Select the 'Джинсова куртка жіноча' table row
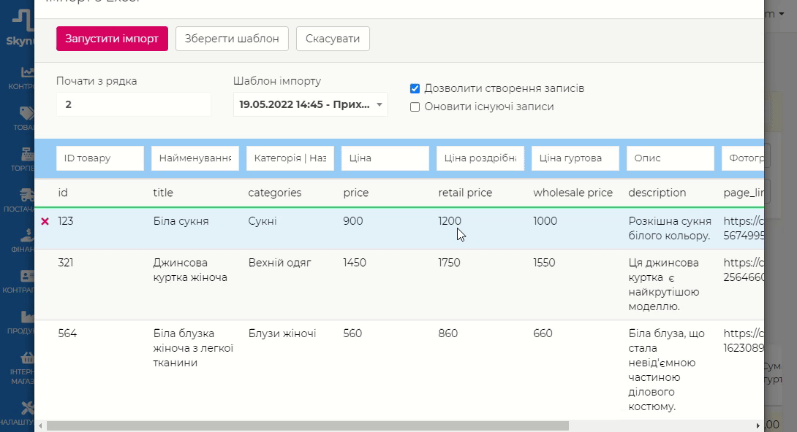This screenshot has width=797, height=432. (292, 284)
